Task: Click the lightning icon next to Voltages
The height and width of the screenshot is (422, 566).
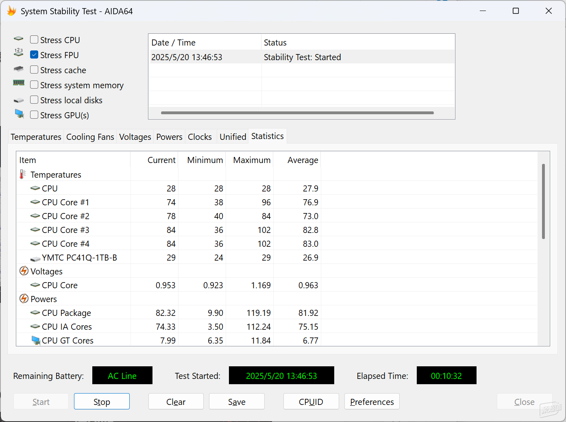Action: click(x=24, y=271)
